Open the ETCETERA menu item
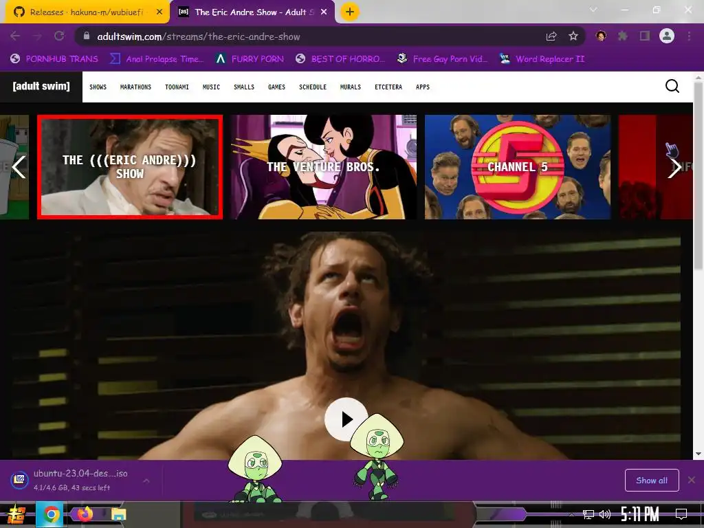This screenshot has height=528, width=704. 388,87
